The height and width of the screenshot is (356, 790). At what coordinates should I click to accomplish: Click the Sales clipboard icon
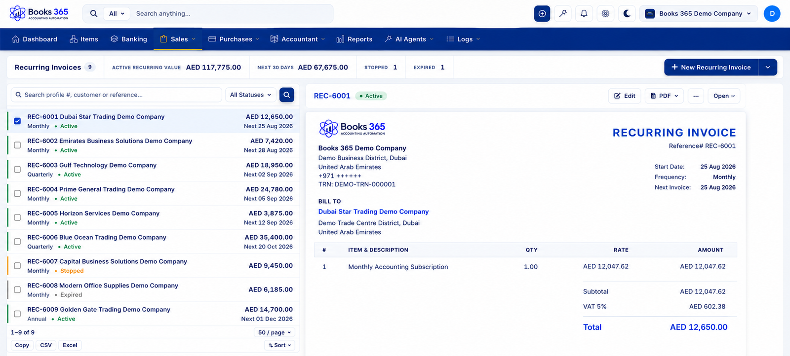(x=163, y=39)
